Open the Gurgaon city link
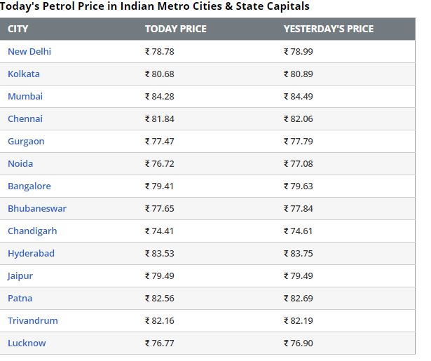Viewport: 431px width, 361px height. pyautogui.click(x=26, y=142)
